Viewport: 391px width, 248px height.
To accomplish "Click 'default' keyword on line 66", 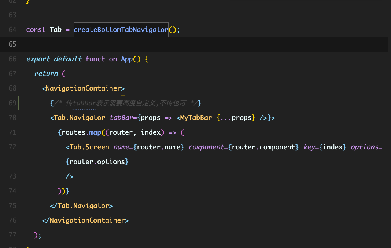I will (x=68, y=59).
